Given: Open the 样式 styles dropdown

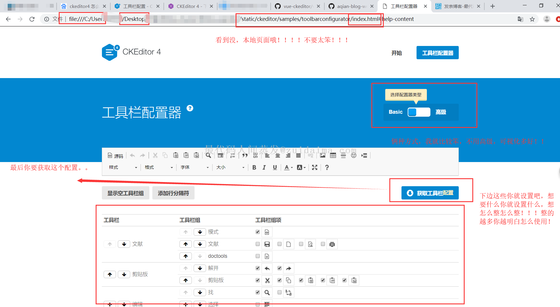Looking at the screenshot, I should tap(123, 167).
